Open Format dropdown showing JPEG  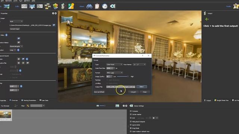[114, 73]
